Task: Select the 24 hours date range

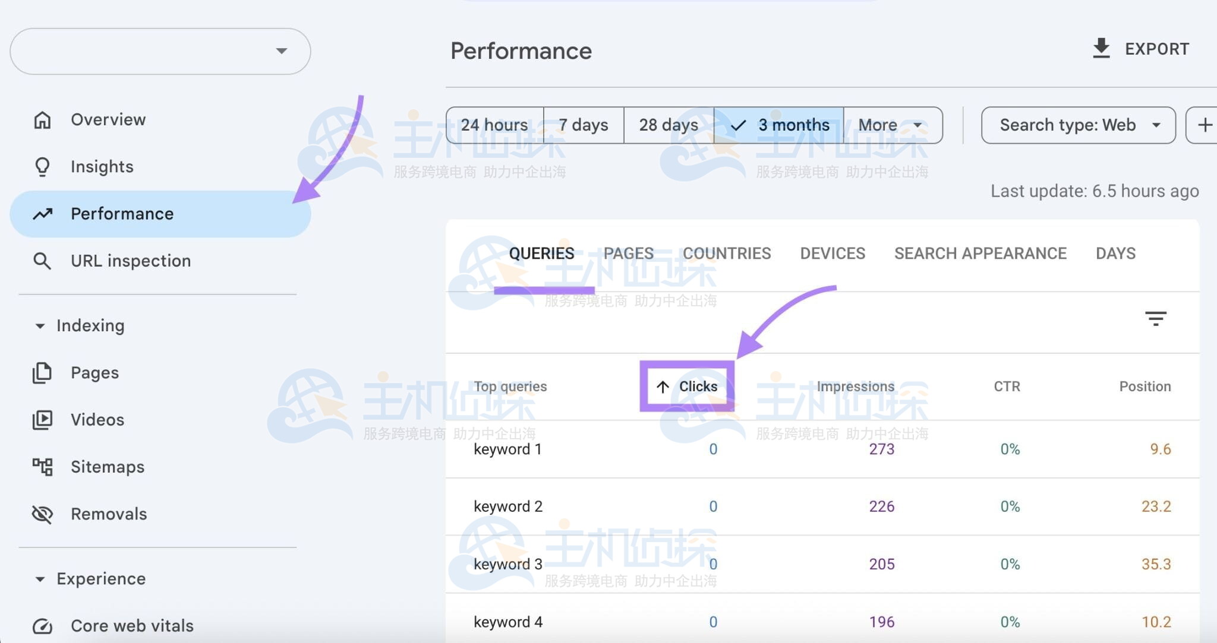Action: click(494, 125)
